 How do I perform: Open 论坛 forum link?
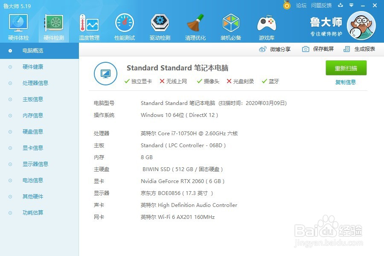301,6
